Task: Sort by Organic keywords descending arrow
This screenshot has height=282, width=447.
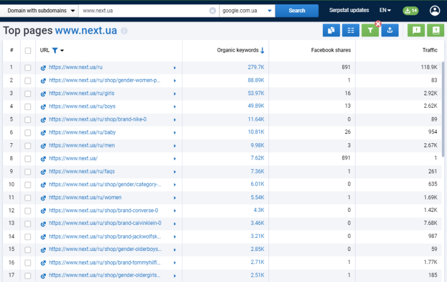Action: pos(262,51)
